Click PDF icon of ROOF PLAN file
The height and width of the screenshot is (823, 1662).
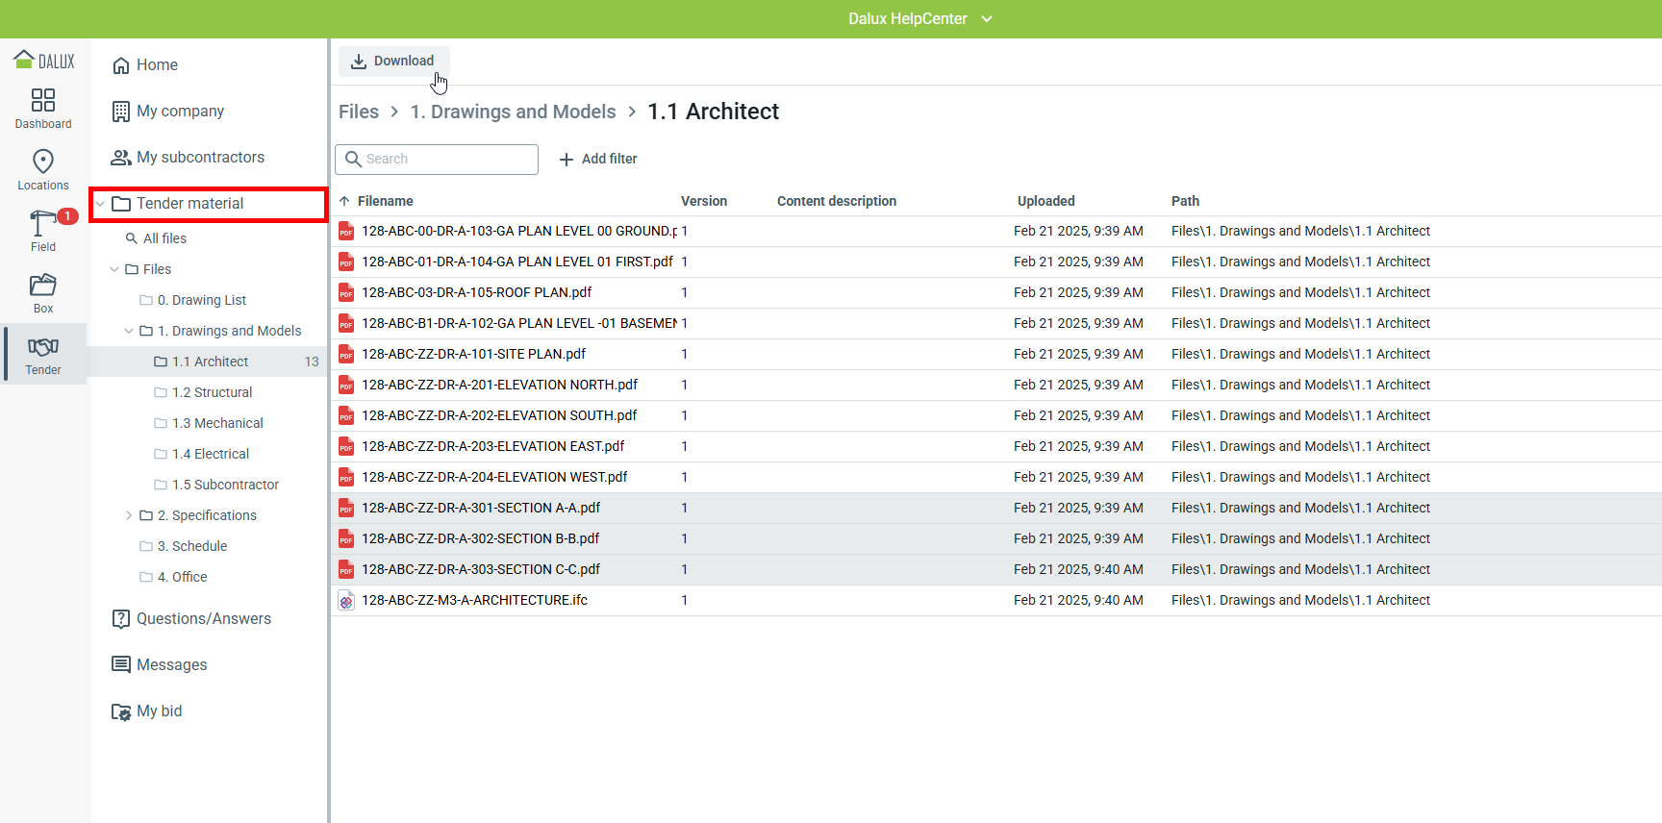(x=346, y=293)
